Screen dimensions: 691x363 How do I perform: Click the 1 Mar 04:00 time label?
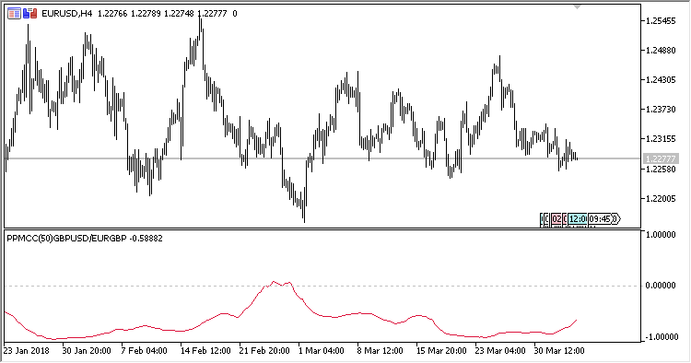pos(322,351)
